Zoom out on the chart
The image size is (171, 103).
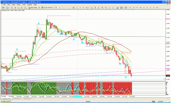coord(106,8)
